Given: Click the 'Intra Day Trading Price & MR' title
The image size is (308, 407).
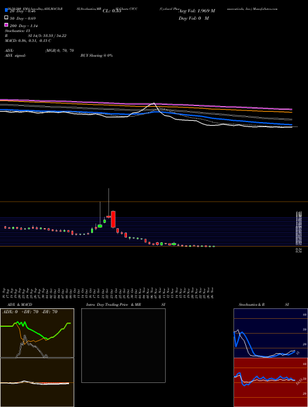Looking at the screenshot, I should click(113, 305).
